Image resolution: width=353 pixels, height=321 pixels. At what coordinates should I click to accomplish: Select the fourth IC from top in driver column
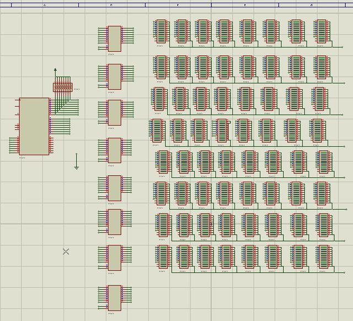[115, 150]
